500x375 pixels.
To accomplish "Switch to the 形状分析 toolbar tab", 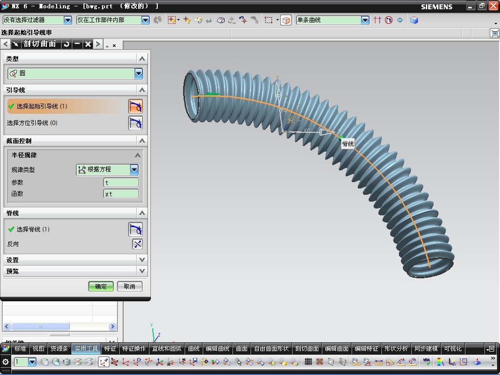I will [396, 349].
